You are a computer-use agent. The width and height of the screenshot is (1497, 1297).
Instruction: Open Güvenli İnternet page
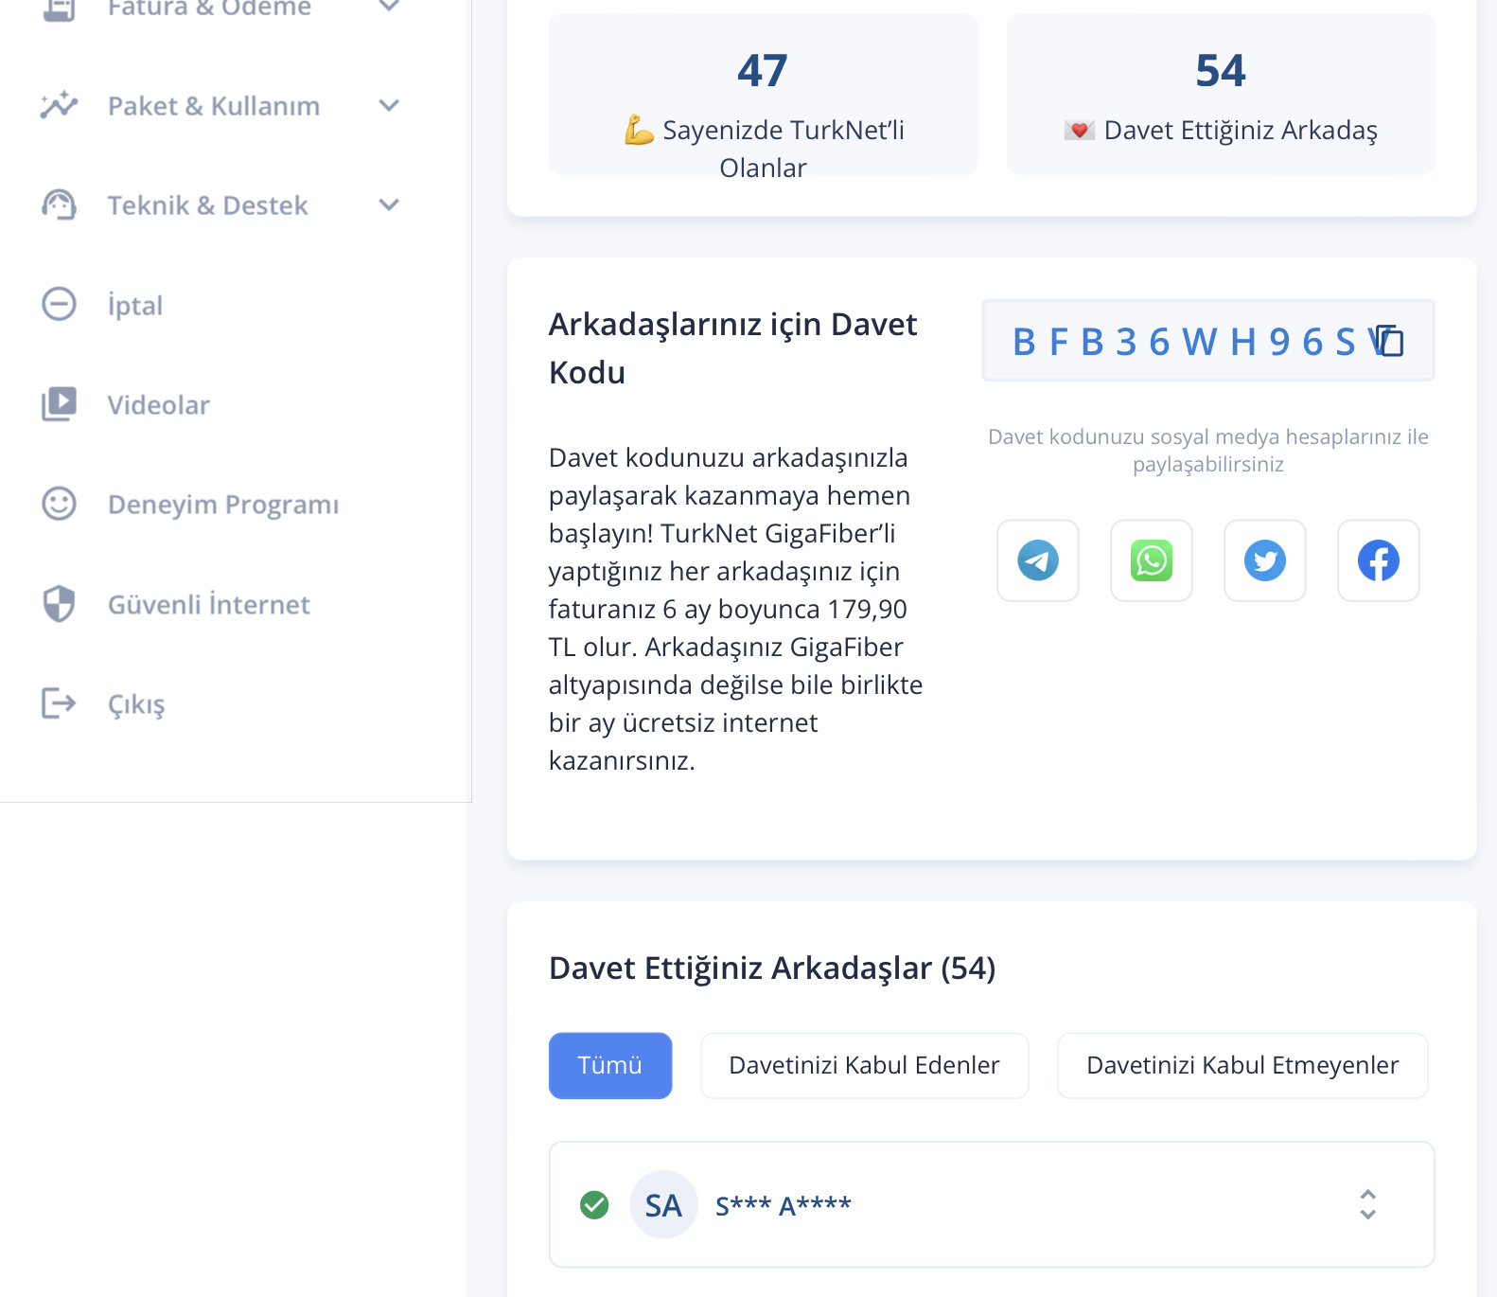pos(209,604)
